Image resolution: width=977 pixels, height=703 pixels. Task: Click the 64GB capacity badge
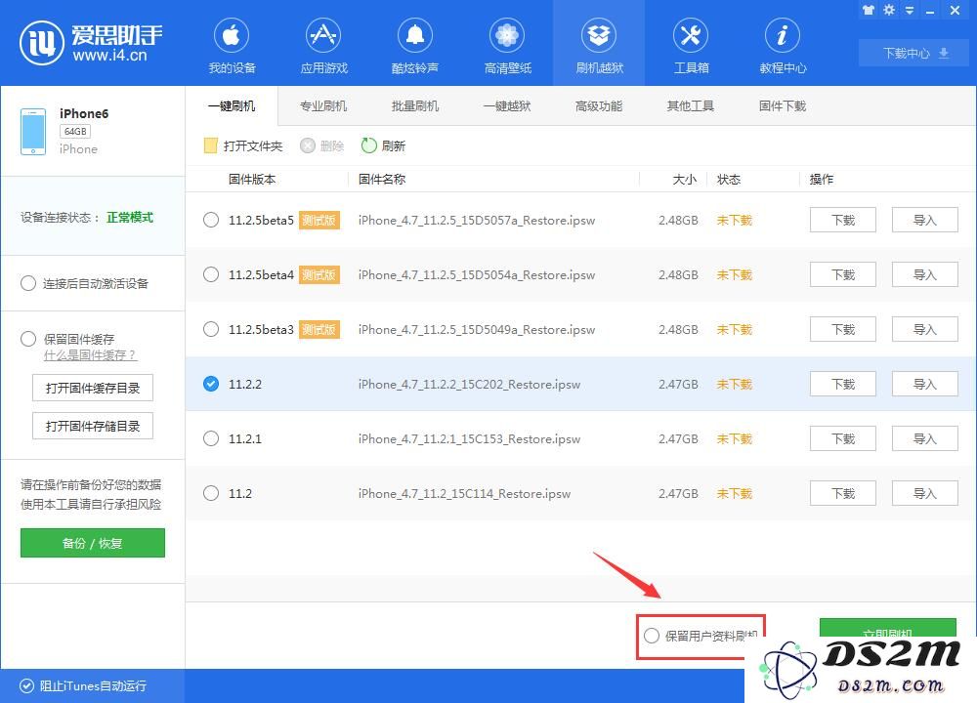pyautogui.click(x=75, y=132)
